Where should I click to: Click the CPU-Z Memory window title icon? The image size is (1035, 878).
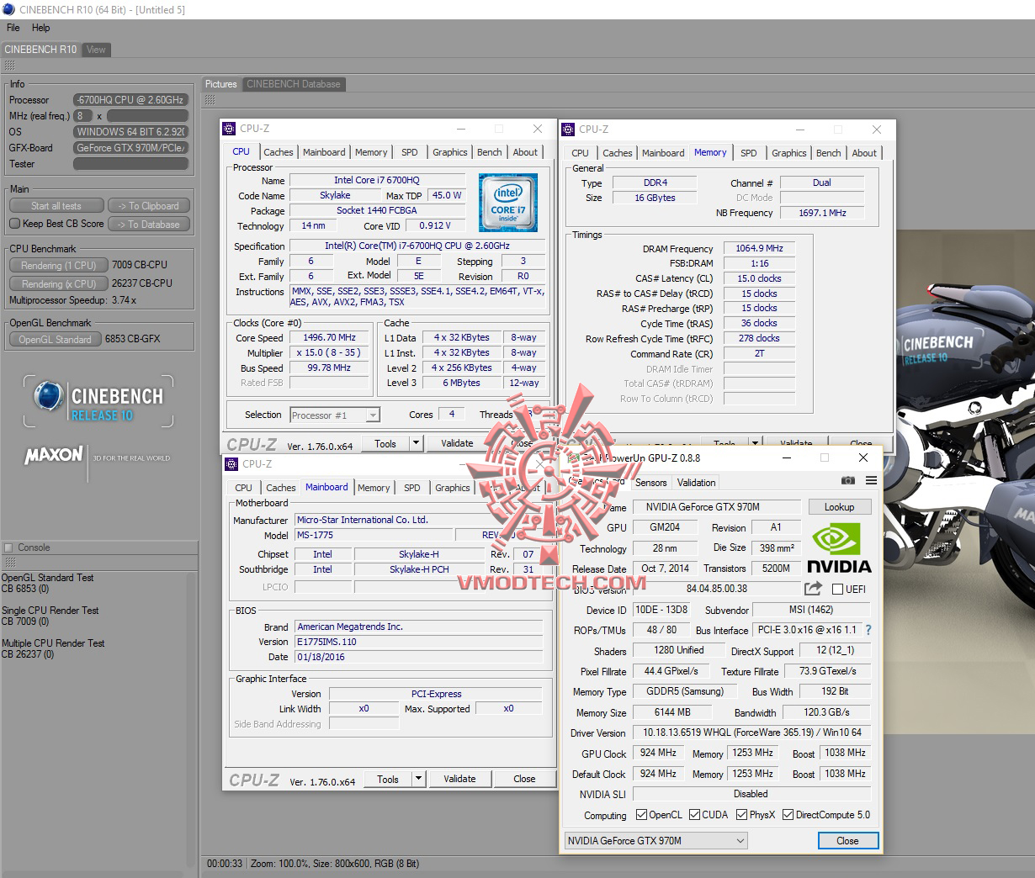[568, 130]
